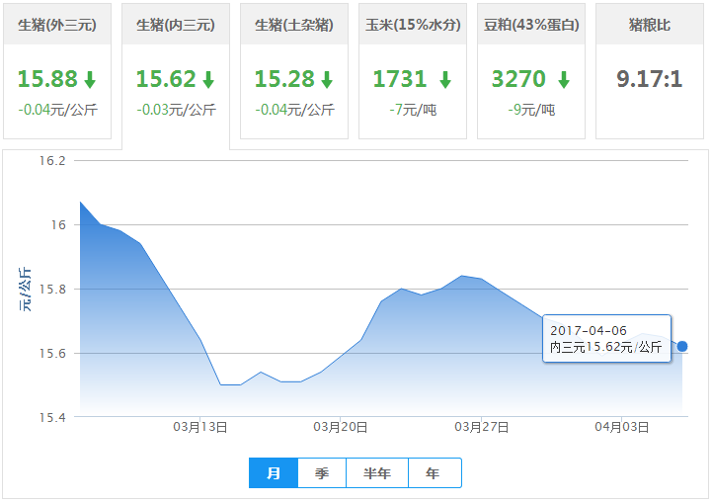Switch chart to 年 yearly range
Image resolution: width=712 pixels, height=504 pixels.
tap(434, 473)
